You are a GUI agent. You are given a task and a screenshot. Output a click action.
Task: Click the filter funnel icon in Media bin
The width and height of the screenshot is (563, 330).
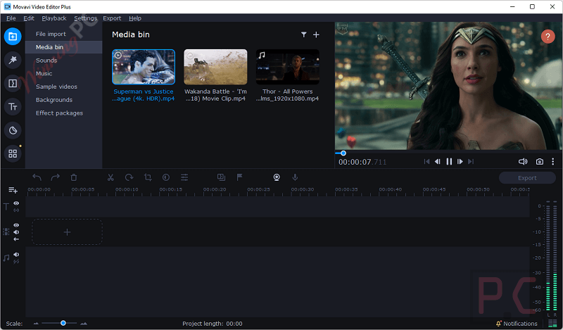(x=304, y=34)
